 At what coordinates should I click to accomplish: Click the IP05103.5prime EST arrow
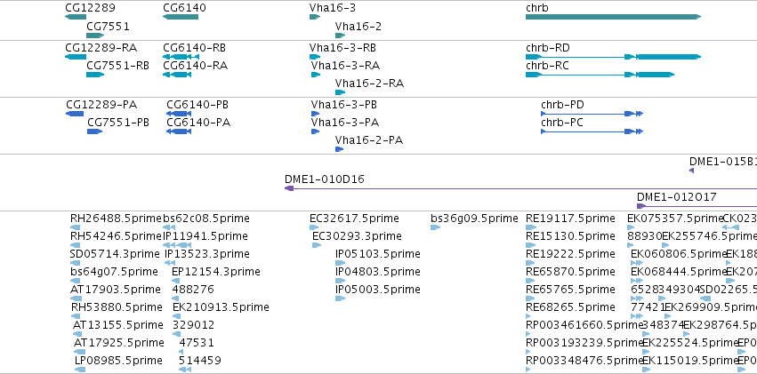(341, 263)
